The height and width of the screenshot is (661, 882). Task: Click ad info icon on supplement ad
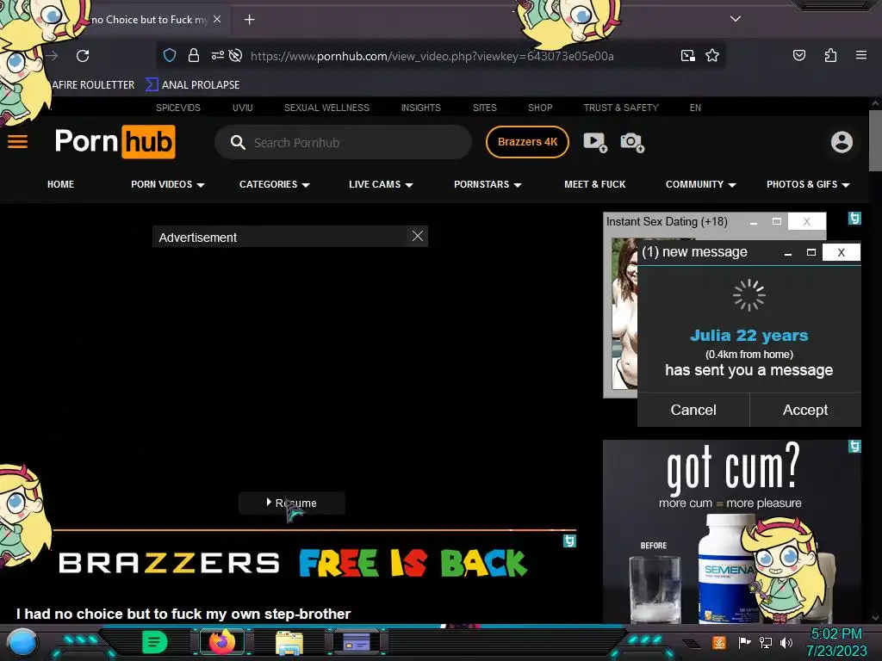[854, 447]
